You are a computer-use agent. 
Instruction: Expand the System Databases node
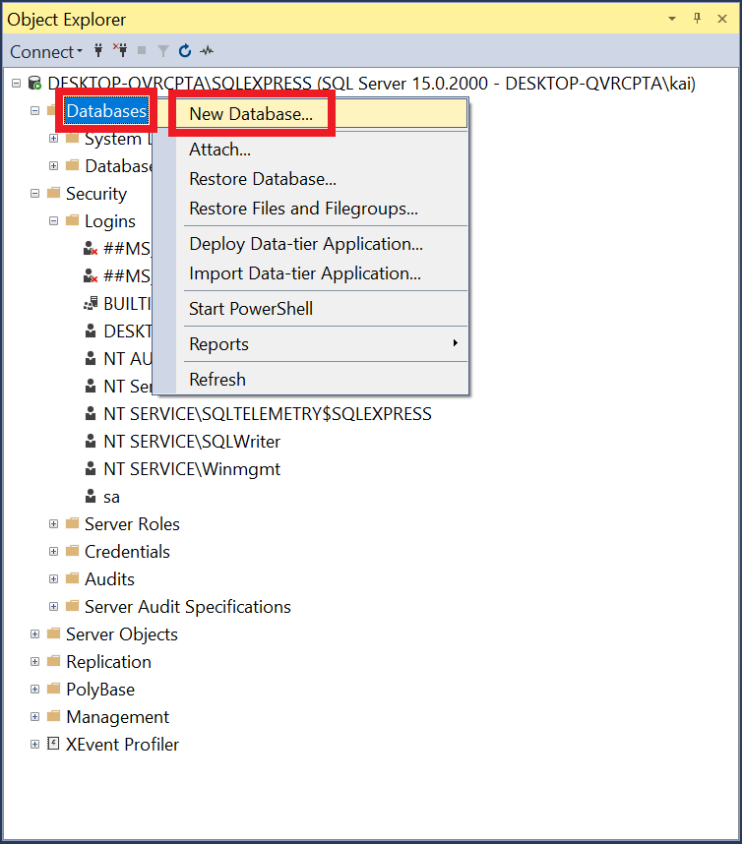tap(53, 139)
